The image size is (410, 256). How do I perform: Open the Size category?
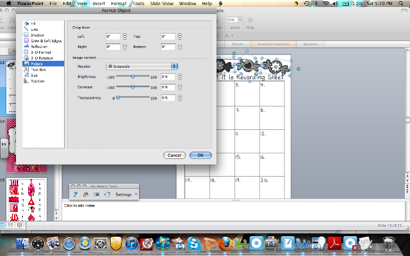[34, 76]
